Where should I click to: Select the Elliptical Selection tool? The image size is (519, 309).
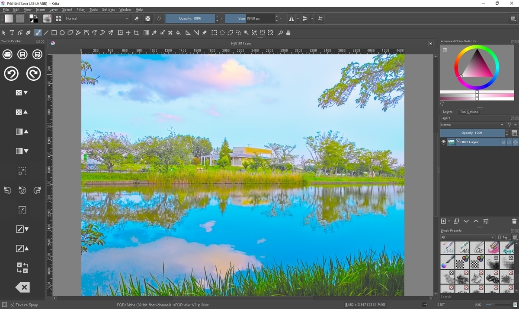(x=222, y=33)
